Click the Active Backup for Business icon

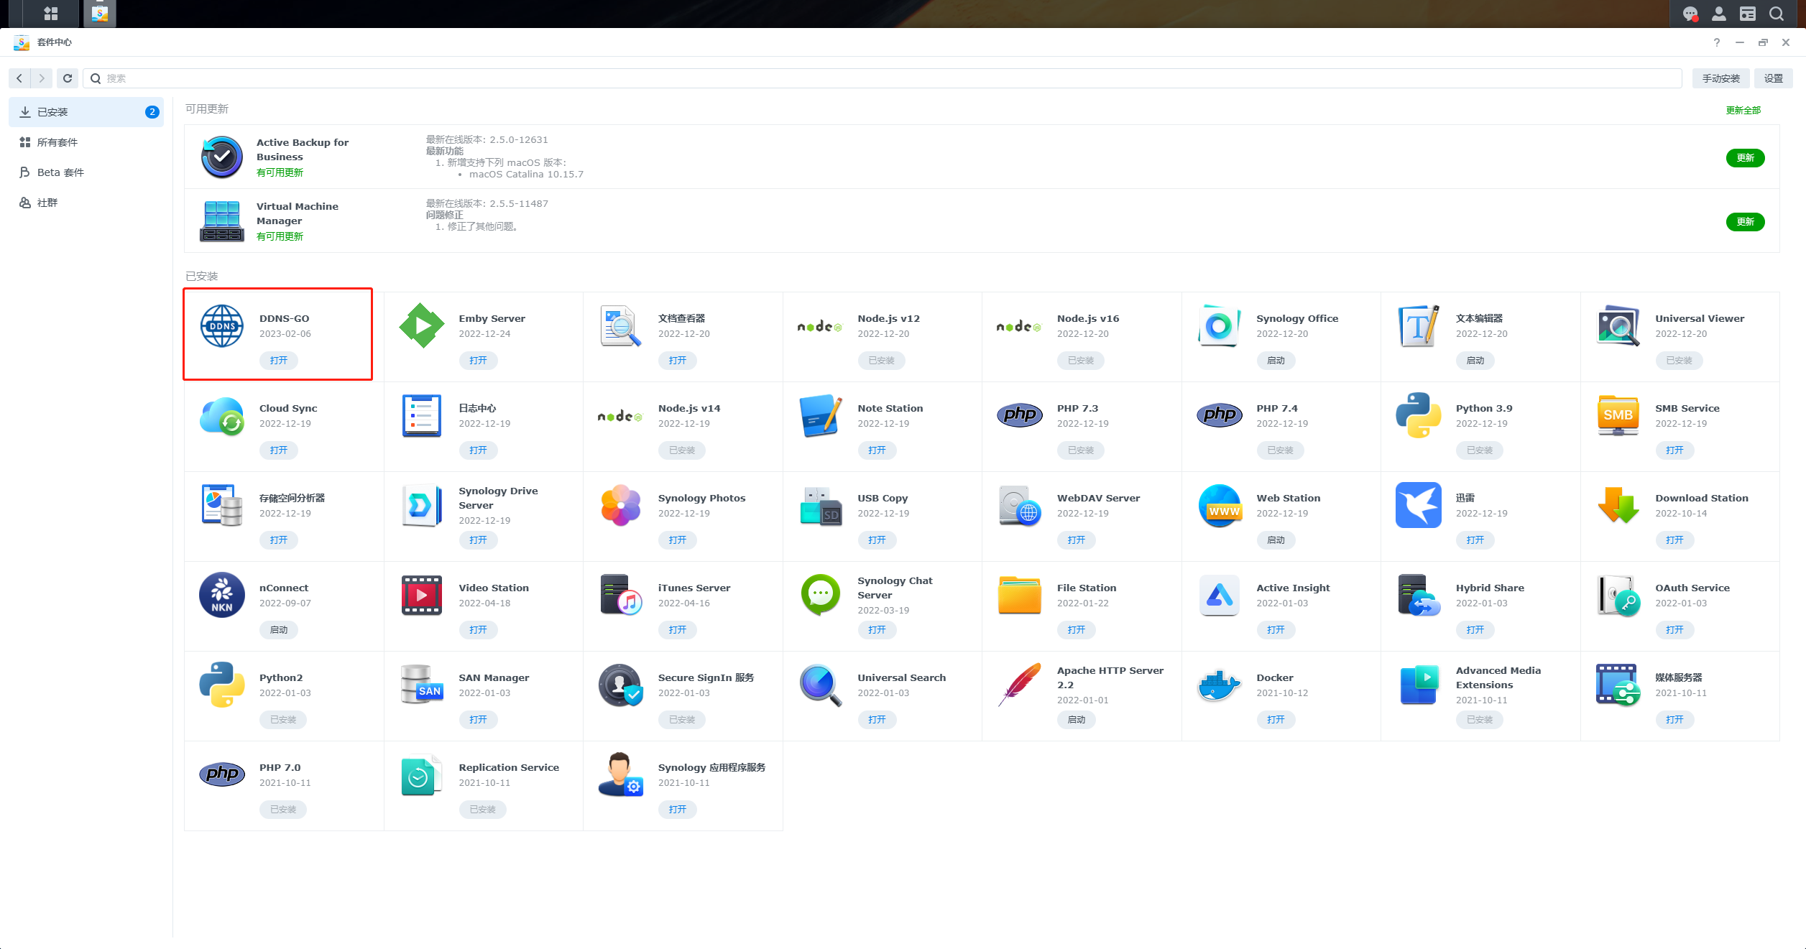221,157
